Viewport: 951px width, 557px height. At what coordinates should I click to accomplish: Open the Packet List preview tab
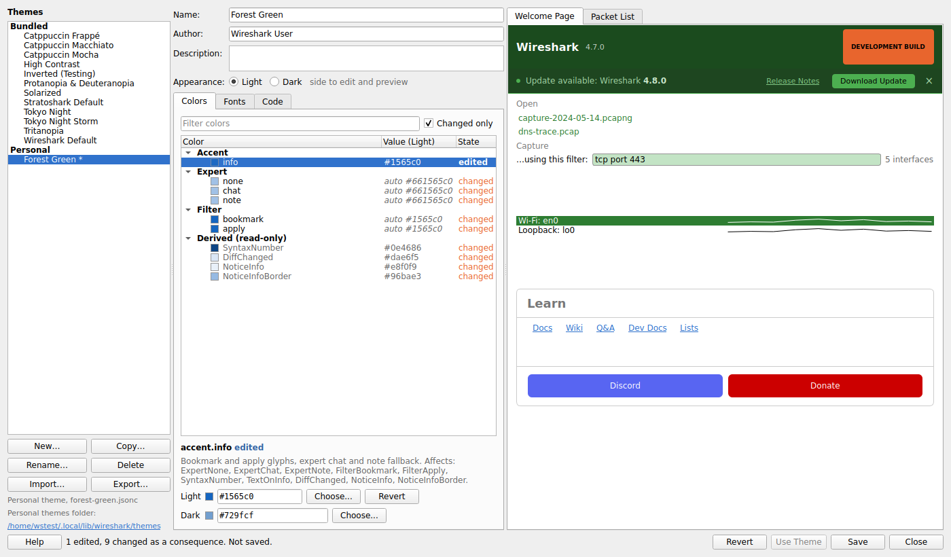click(613, 16)
